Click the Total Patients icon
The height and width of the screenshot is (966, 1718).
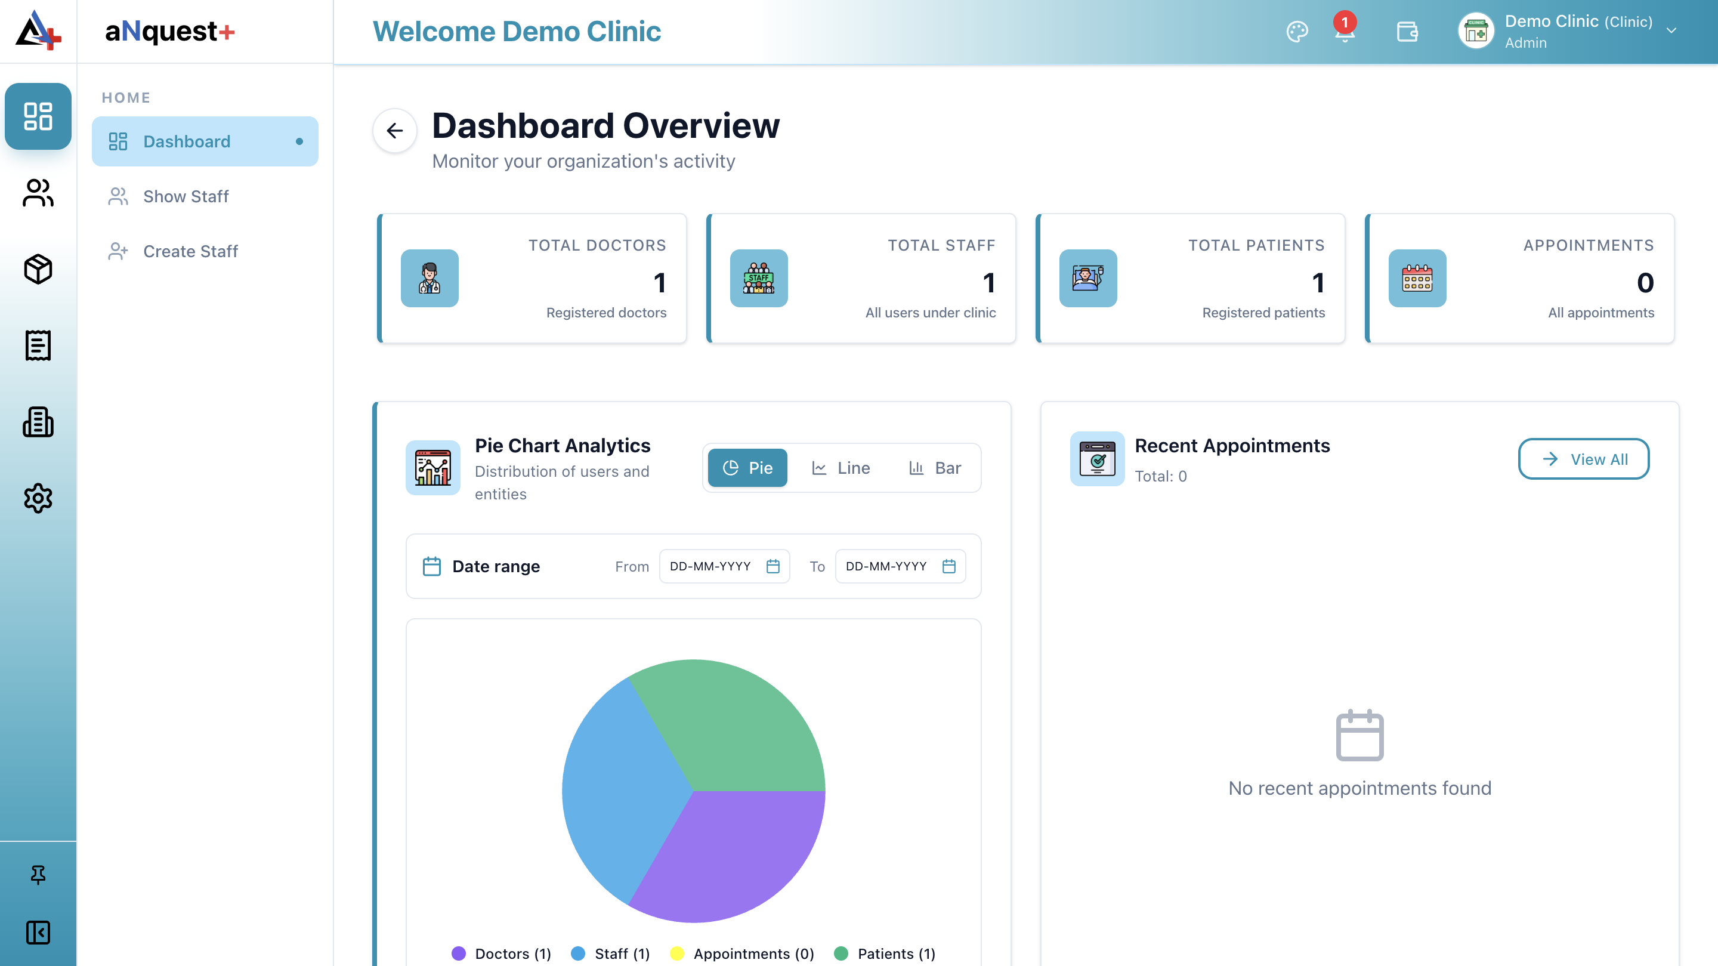click(1089, 278)
